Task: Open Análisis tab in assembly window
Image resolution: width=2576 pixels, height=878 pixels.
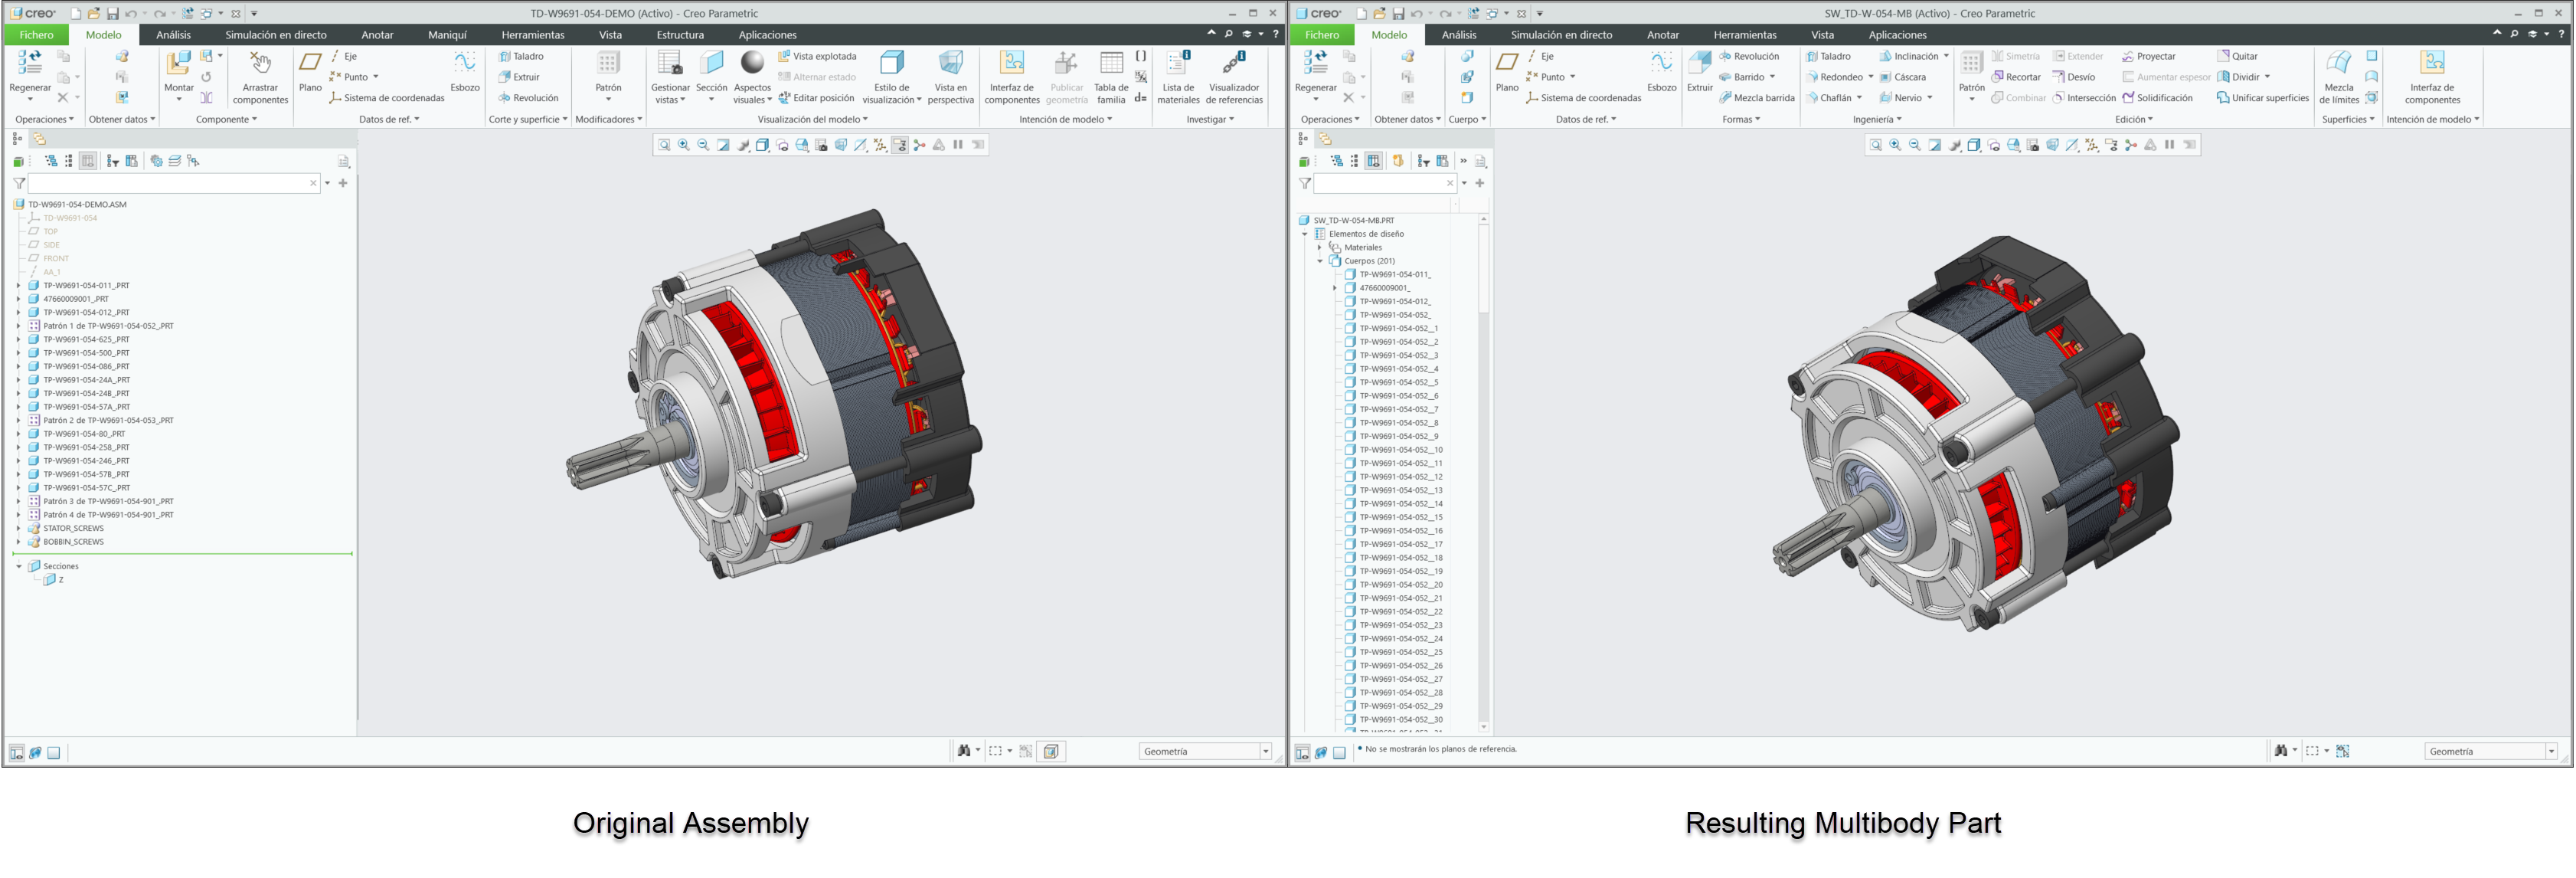Action: (x=173, y=35)
